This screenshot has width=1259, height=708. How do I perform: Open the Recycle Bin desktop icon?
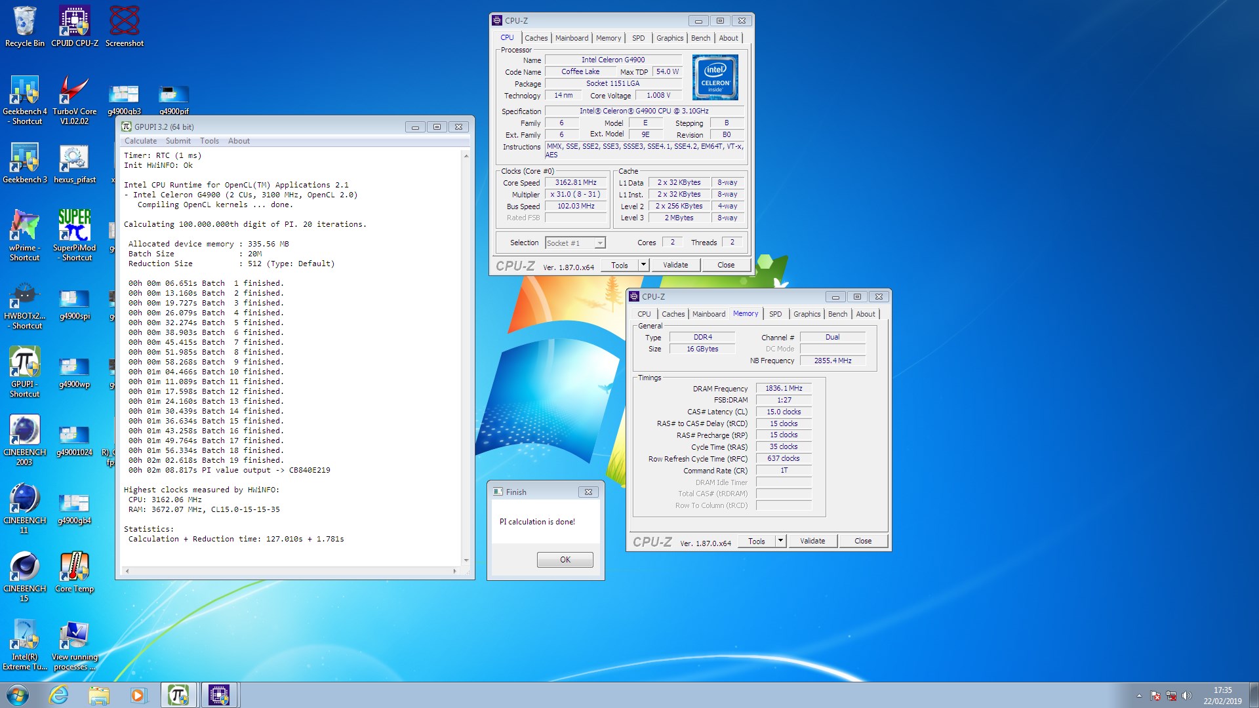[25, 26]
